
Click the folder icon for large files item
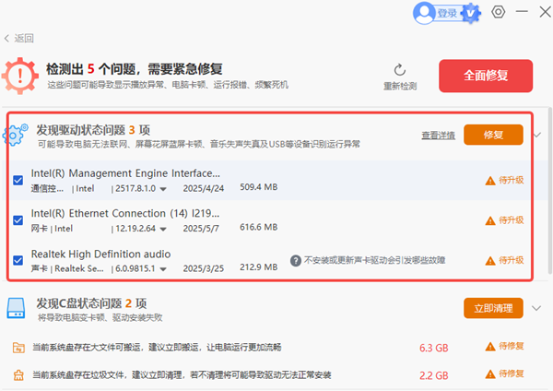pyautogui.click(x=18, y=347)
